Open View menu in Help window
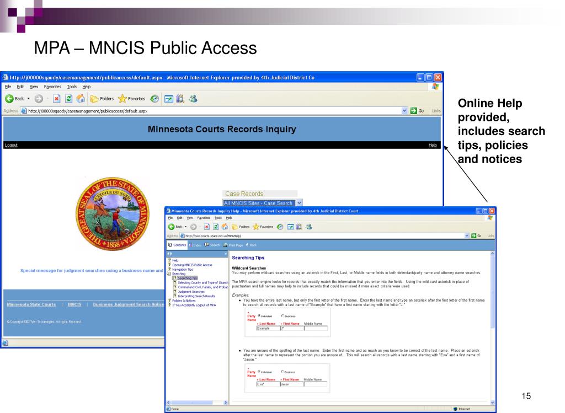Screen dimensions: 565x413 click(190, 218)
